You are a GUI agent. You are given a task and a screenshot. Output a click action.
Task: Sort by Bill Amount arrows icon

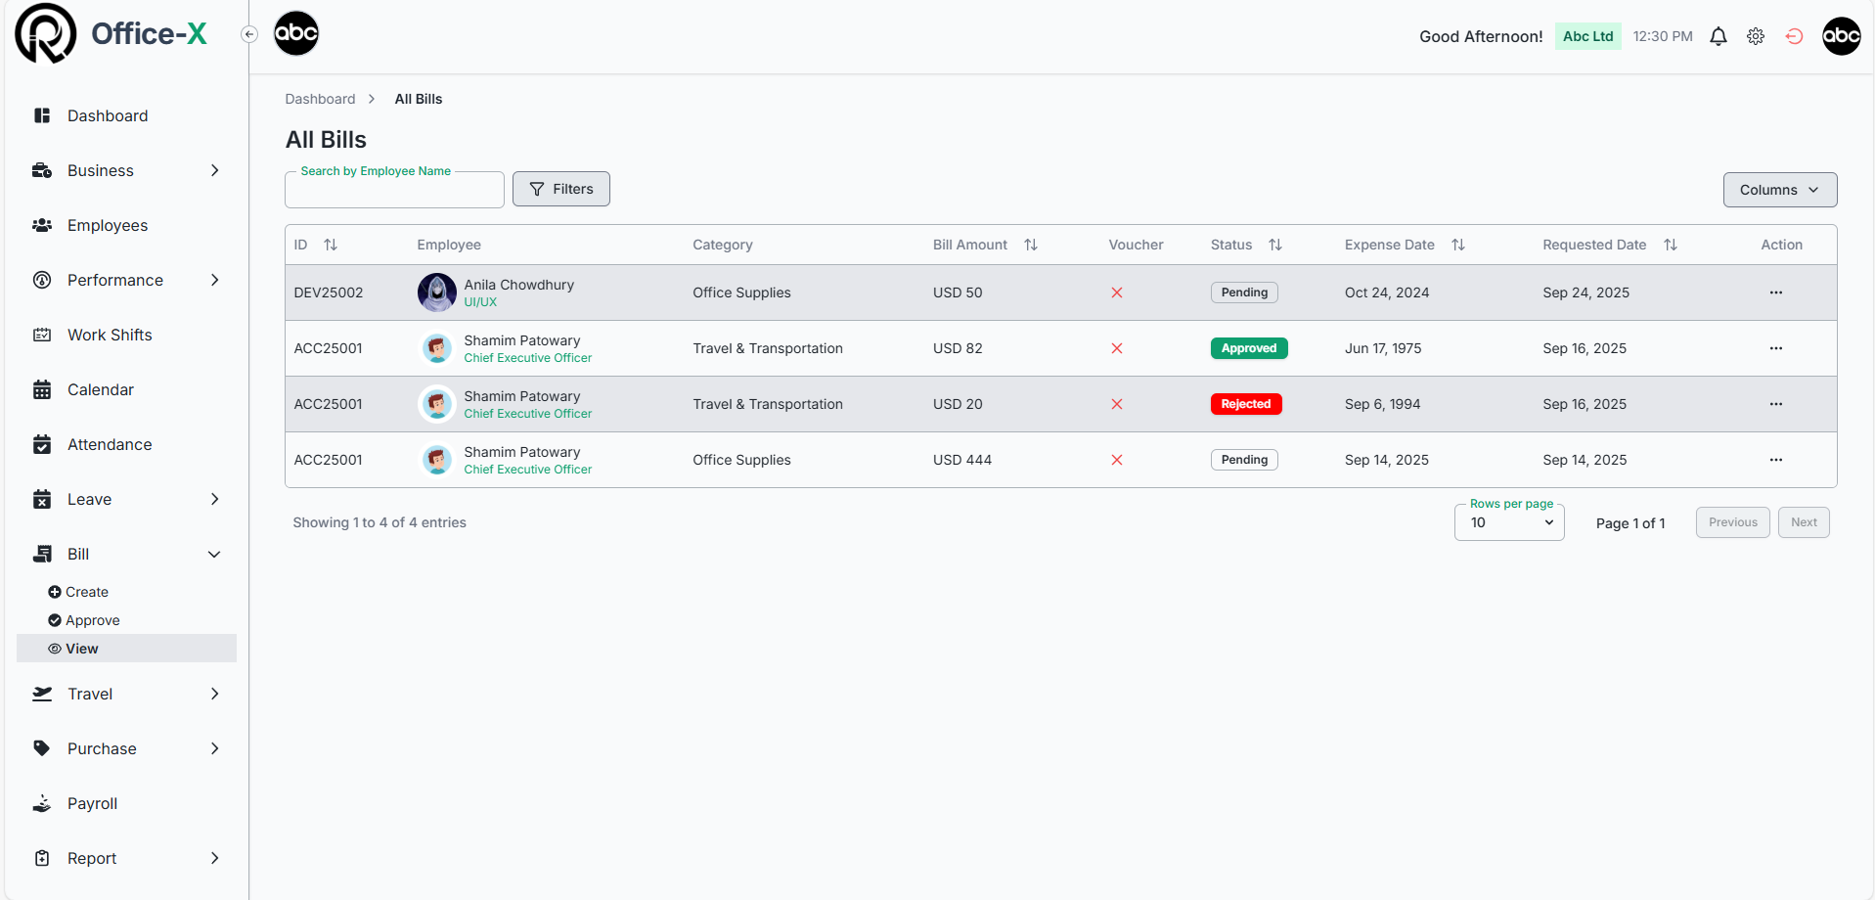point(1031,245)
